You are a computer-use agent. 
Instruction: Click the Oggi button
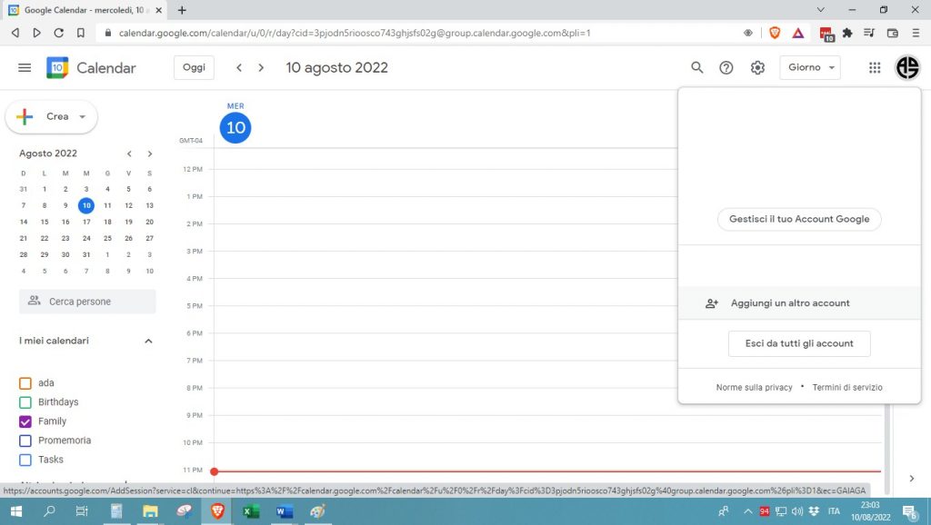tap(194, 68)
